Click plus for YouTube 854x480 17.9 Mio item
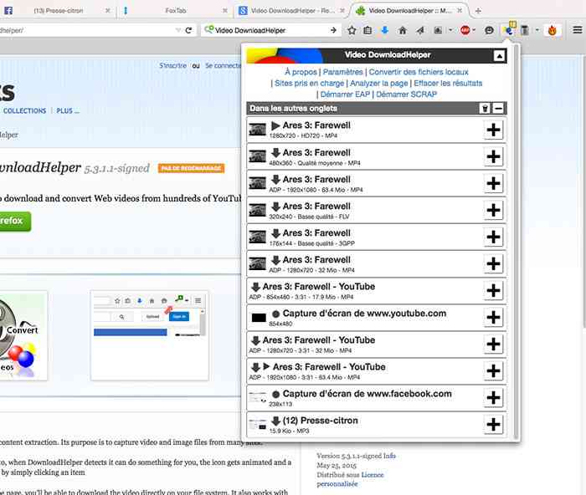 (x=493, y=290)
